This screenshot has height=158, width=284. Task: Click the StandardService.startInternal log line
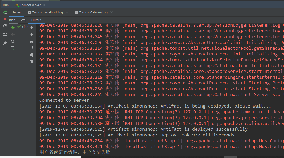(x=162, y=71)
